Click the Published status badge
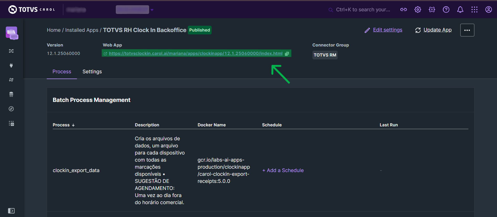The image size is (497, 217). pyautogui.click(x=200, y=30)
